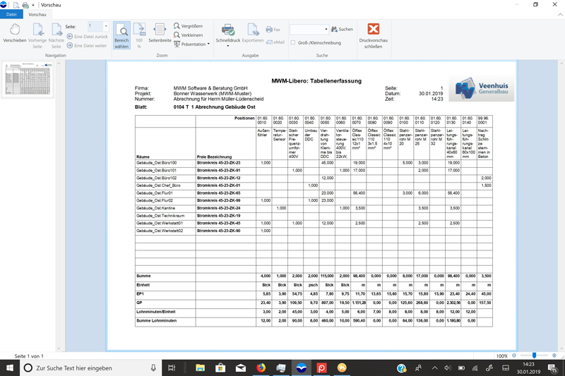The height and width of the screenshot is (376, 565).
Task: Switch to the Vorschau ribbon tab
Action: click(x=37, y=14)
